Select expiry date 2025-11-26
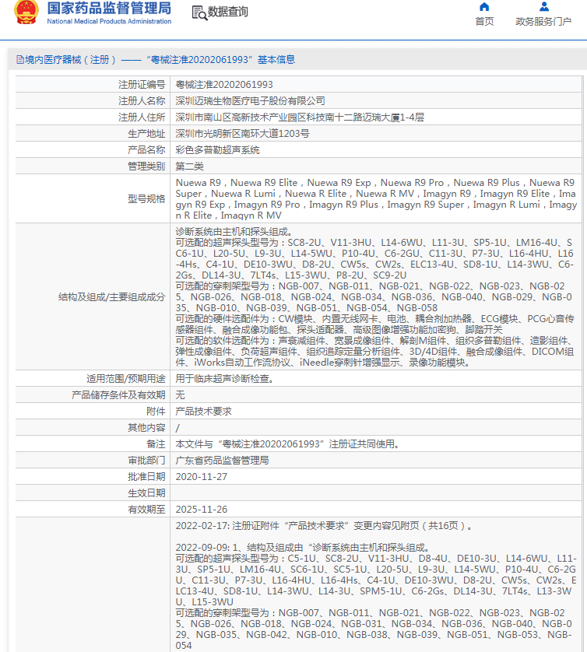The height and width of the screenshot is (652, 587). point(202,510)
